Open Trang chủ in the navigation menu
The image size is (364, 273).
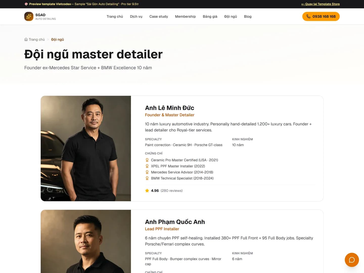coord(115,16)
